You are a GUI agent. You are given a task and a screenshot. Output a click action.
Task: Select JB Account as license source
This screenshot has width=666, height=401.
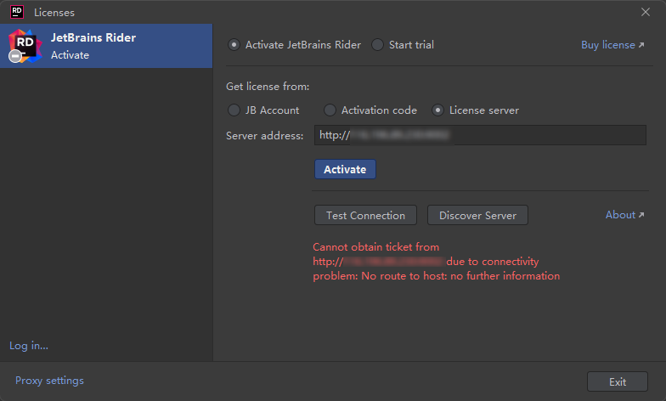point(234,110)
